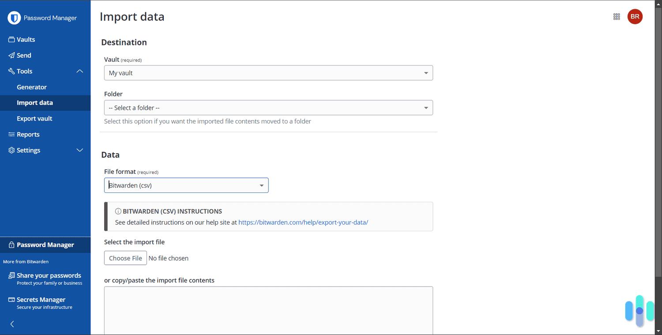Click the Choose File button
Image resolution: width=662 pixels, height=335 pixels.
(125, 258)
